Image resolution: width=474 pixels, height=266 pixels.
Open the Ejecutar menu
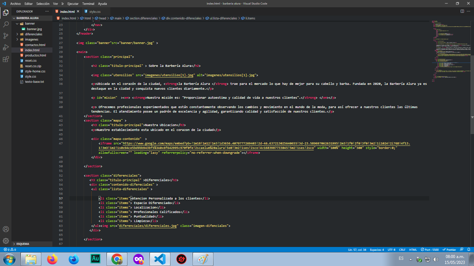coord(73,3)
